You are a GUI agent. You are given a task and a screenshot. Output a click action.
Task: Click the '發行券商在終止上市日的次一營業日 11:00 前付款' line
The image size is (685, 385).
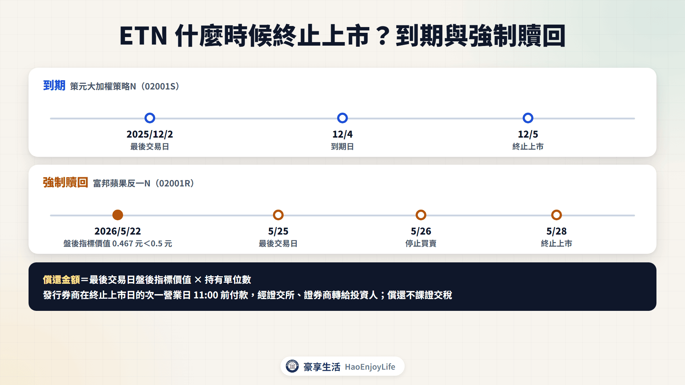click(x=146, y=295)
